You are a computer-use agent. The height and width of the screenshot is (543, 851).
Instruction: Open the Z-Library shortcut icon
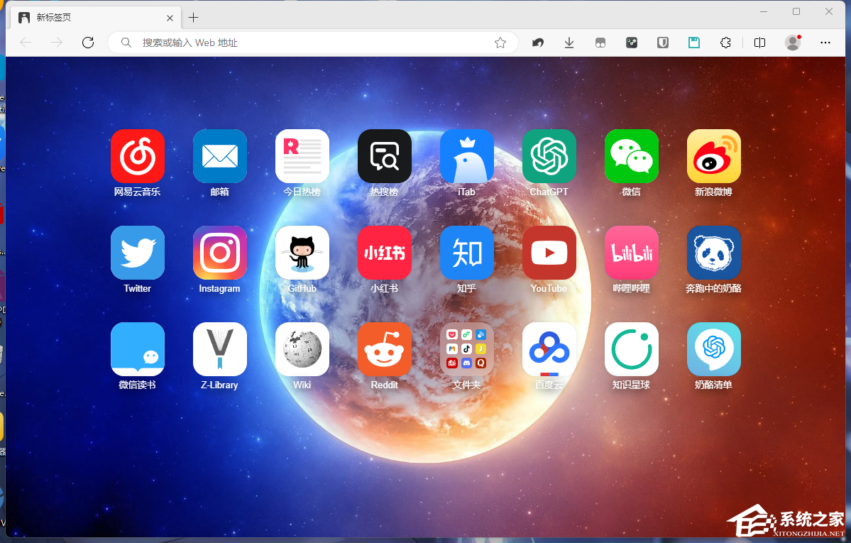pos(220,349)
